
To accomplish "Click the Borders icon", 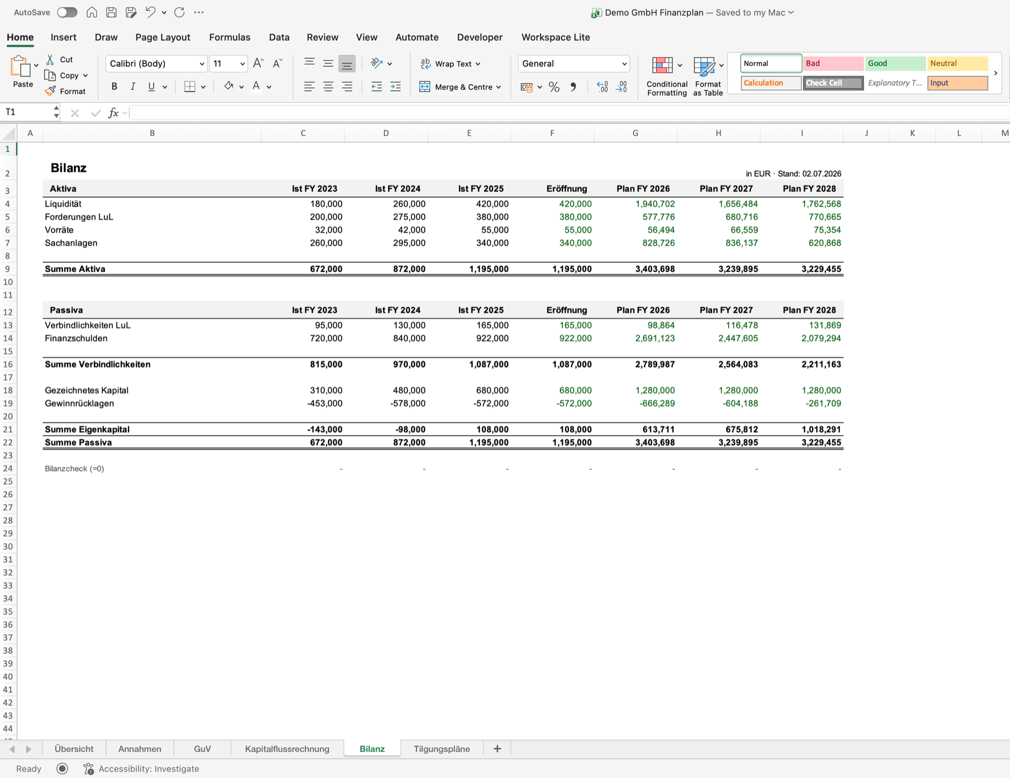I will (190, 86).
